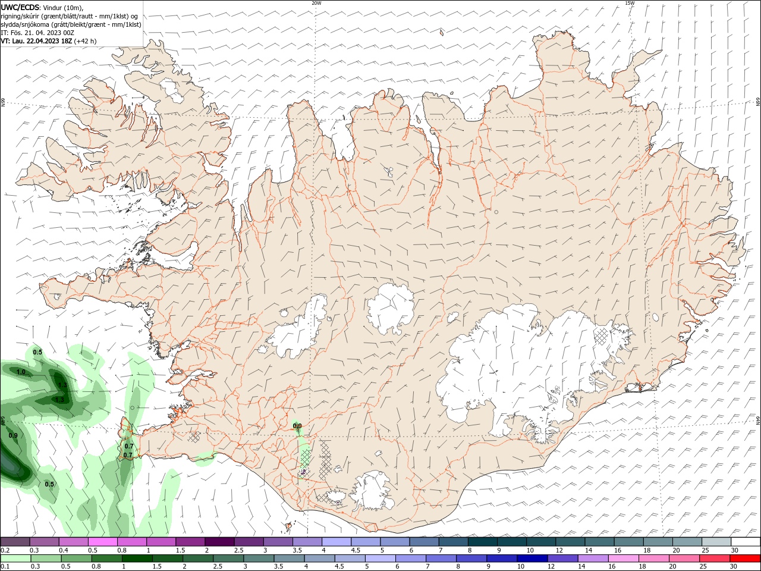The image size is (761, 571).
Task: Click the 'VT: Lau. 22.04.2023 18Z (+42 h)' line
Action: [x=49, y=41]
